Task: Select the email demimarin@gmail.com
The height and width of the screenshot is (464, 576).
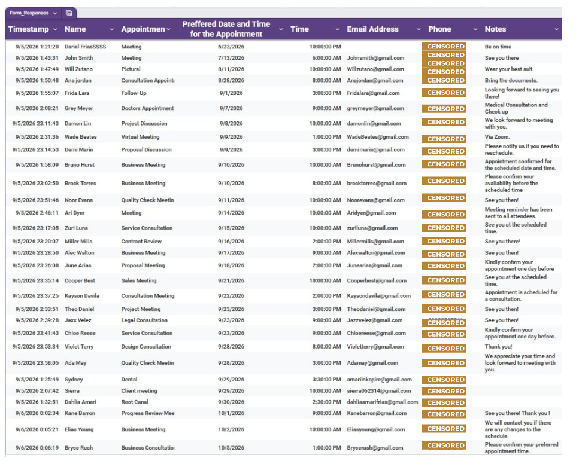Action: [x=375, y=150]
